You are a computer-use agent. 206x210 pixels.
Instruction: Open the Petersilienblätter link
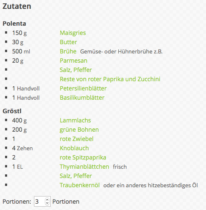click(83, 88)
